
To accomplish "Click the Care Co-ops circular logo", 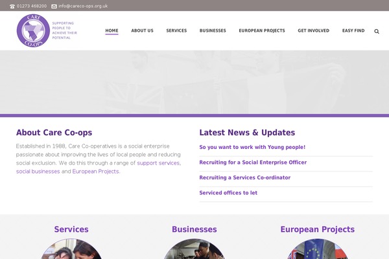I will pos(33,30).
